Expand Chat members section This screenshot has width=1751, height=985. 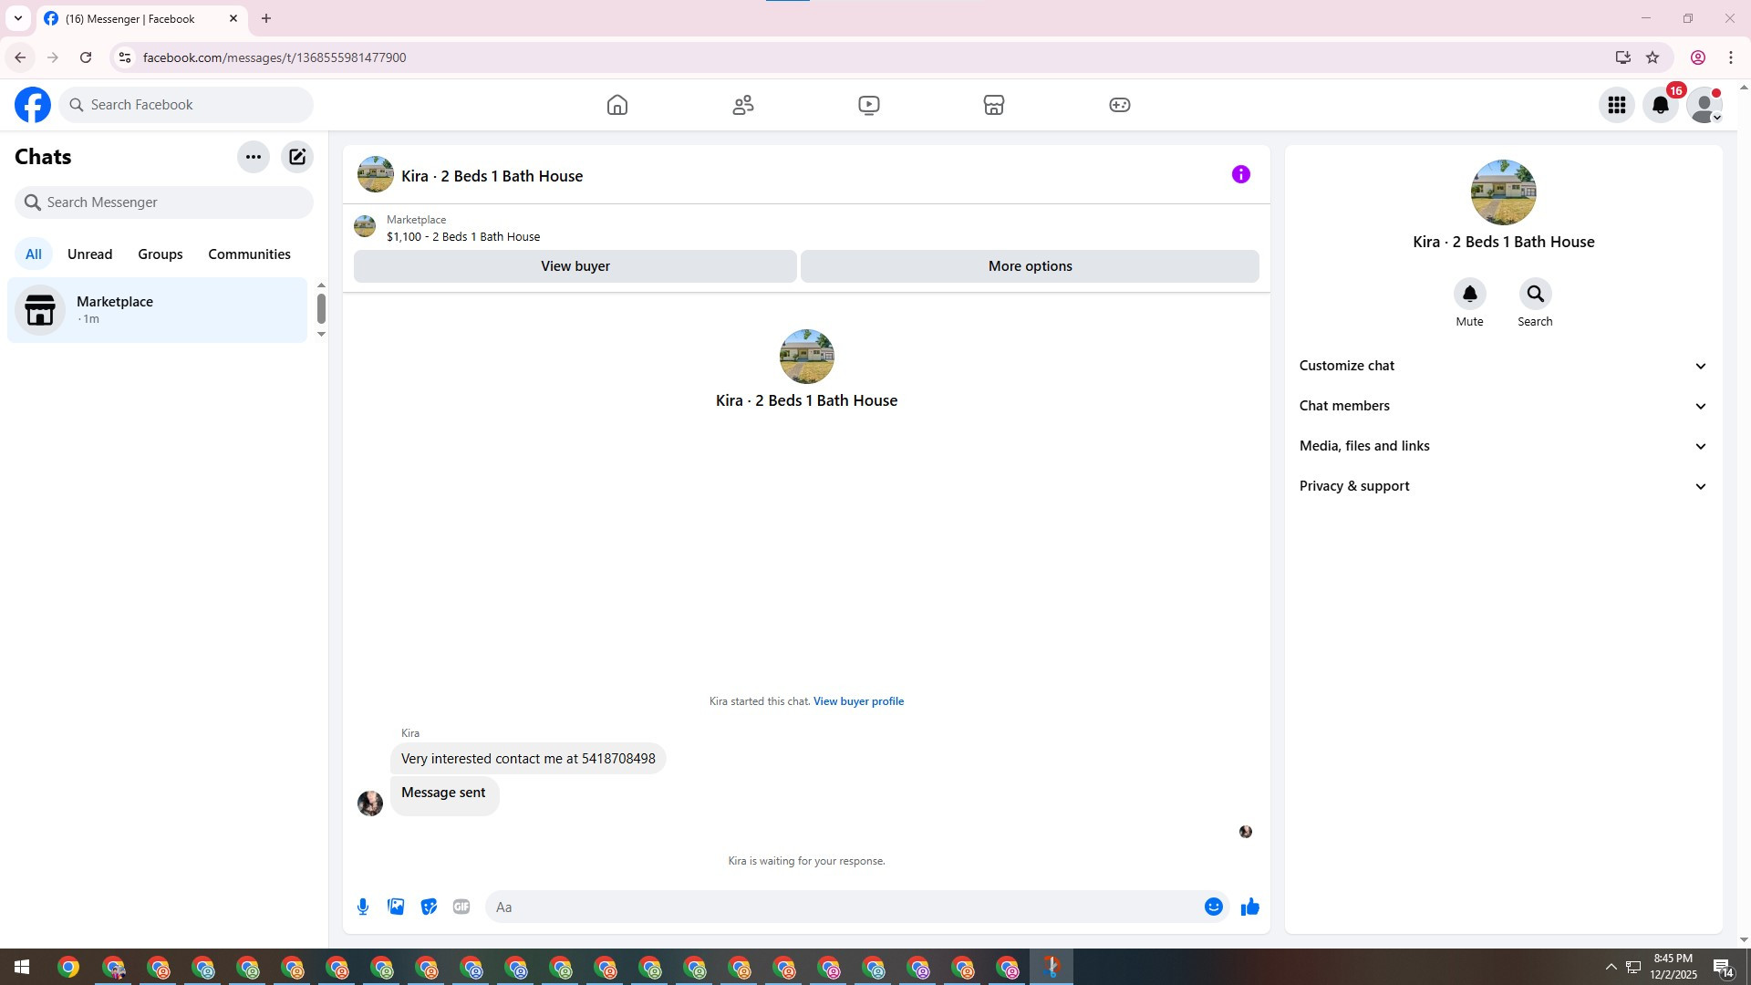point(1503,406)
